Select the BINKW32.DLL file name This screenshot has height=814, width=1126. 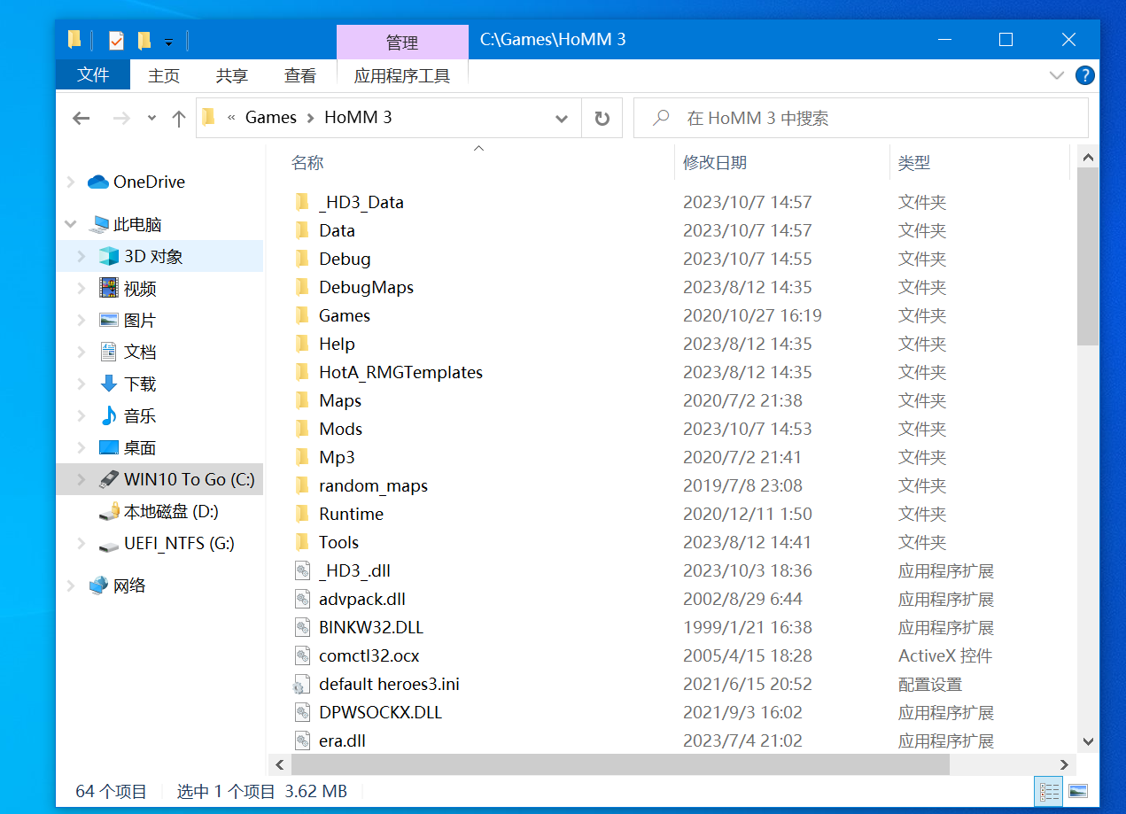[371, 628]
